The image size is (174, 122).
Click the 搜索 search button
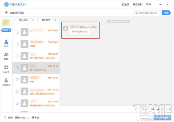[x=166, y=13]
